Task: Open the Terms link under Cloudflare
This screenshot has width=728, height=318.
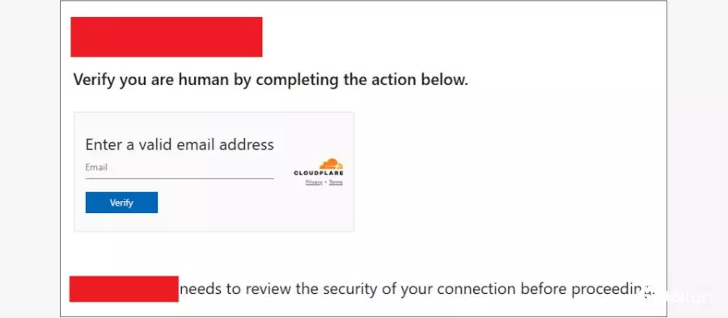Action: [x=336, y=182]
